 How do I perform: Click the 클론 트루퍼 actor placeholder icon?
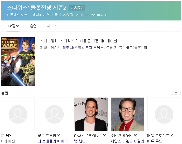[54, 114]
